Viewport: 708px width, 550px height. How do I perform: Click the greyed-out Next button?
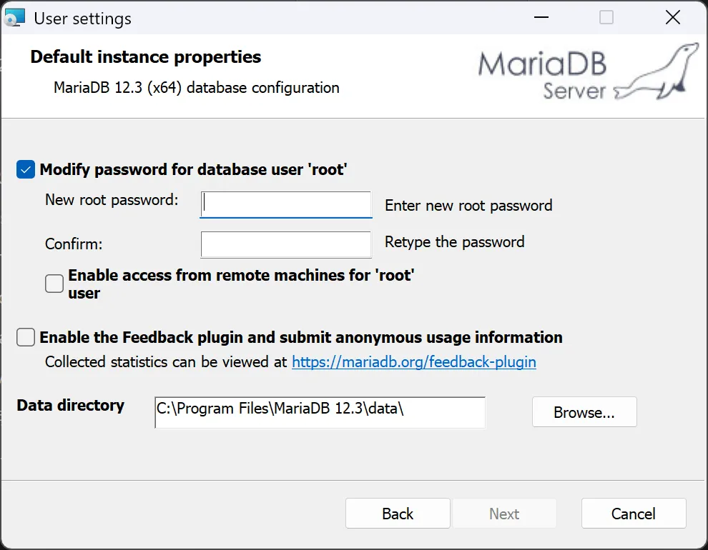click(504, 514)
